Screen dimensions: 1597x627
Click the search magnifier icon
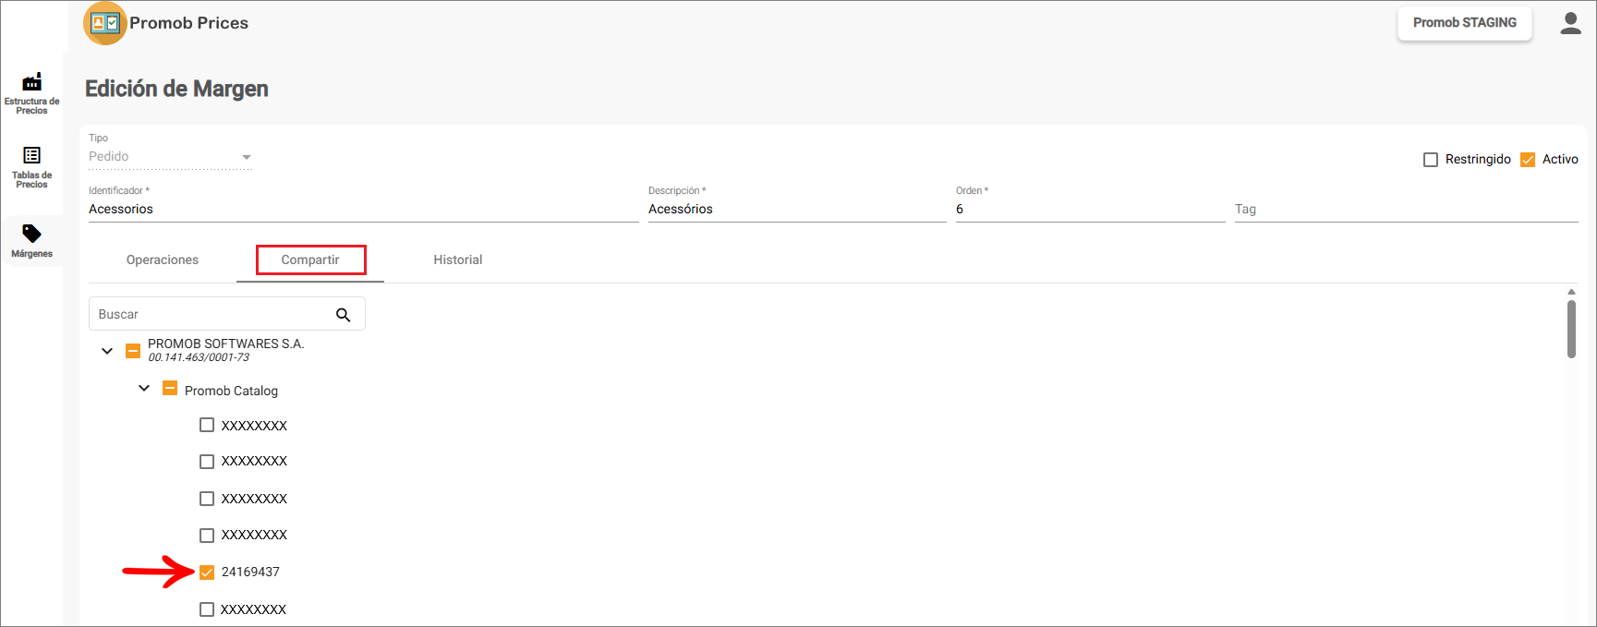tap(344, 315)
